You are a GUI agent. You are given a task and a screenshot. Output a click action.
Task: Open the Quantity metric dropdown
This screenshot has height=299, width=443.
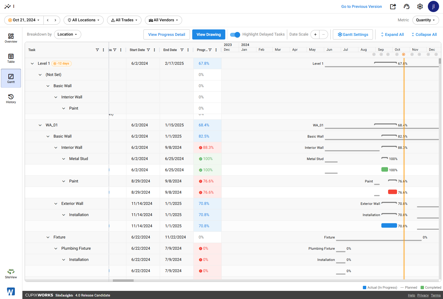click(425, 20)
